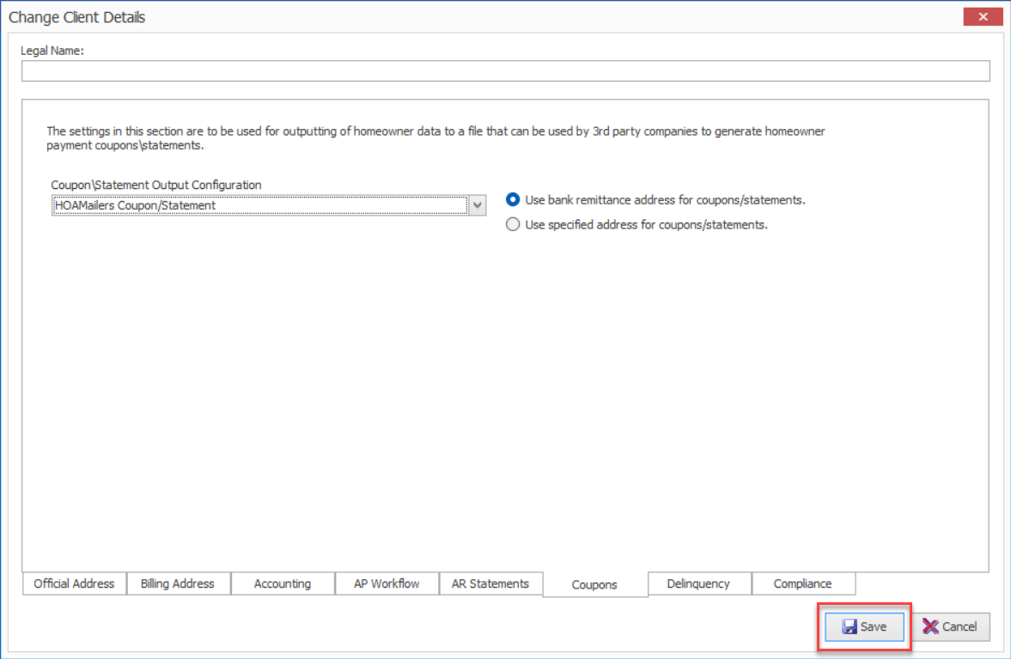Image resolution: width=1011 pixels, height=659 pixels.
Task: Click the floppy disk icon on Save
Action: click(850, 626)
